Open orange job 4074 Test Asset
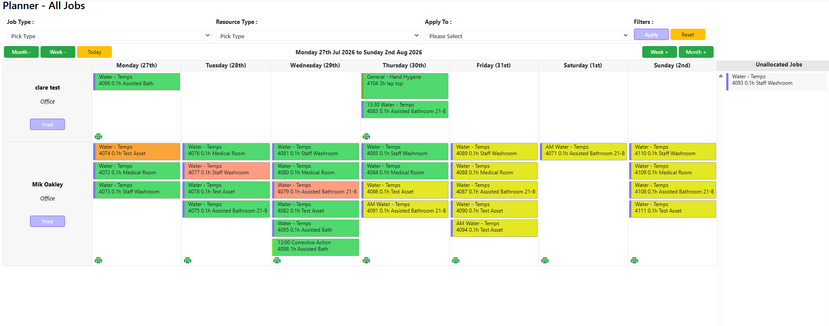The image size is (829, 326). point(137,152)
